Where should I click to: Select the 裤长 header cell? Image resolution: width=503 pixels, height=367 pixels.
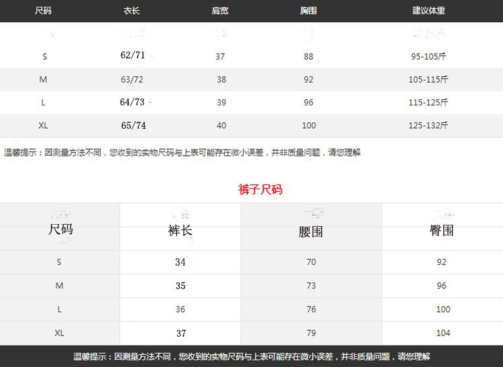click(x=180, y=230)
